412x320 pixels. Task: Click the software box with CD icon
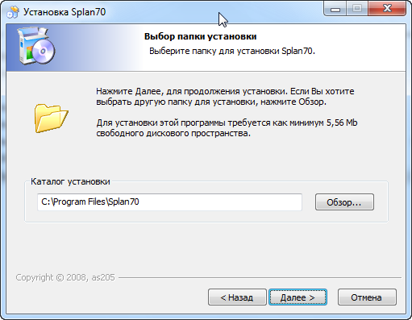(x=36, y=46)
